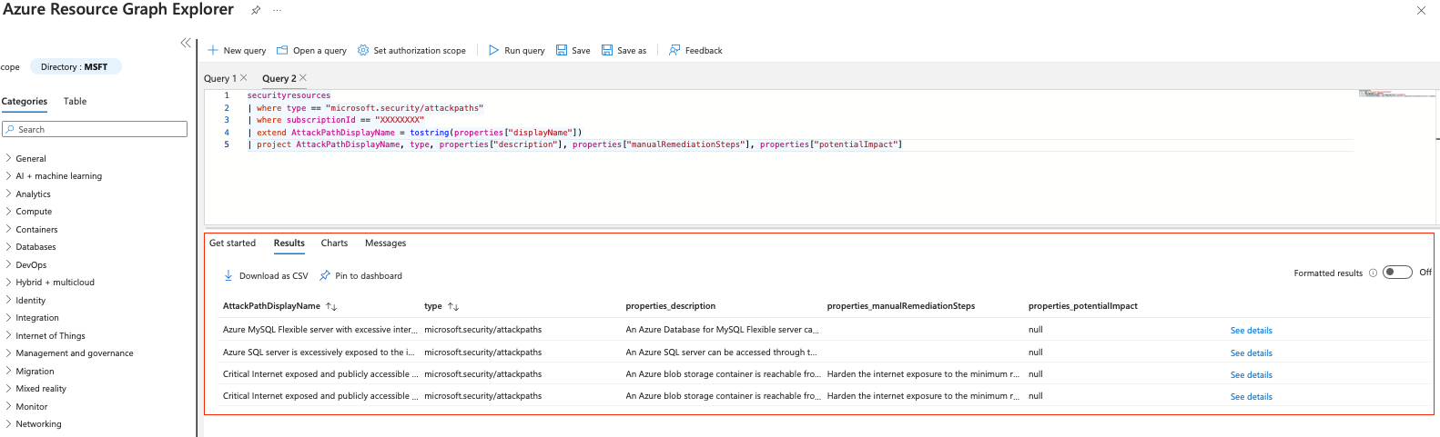The image size is (1440, 437).
Task: Expand the General category
Action: [8, 158]
